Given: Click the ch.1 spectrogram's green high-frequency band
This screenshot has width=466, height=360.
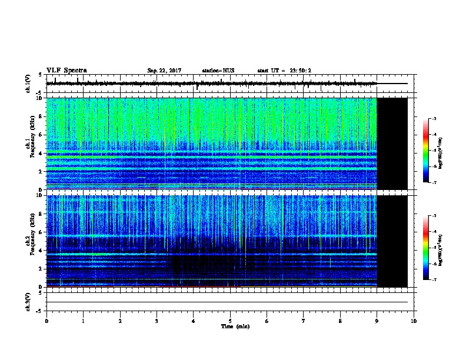Looking at the screenshot, I should [212, 119].
